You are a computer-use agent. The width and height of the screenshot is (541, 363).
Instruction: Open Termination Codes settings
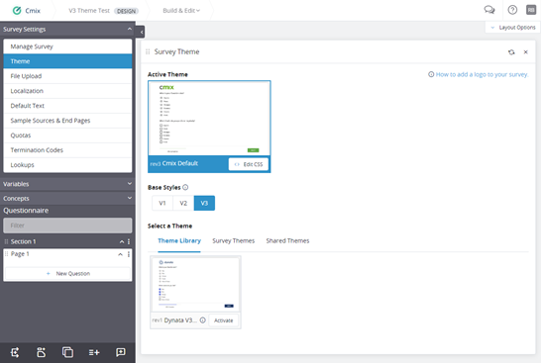(x=67, y=150)
